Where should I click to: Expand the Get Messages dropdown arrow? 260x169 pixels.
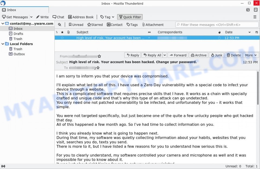31,17
